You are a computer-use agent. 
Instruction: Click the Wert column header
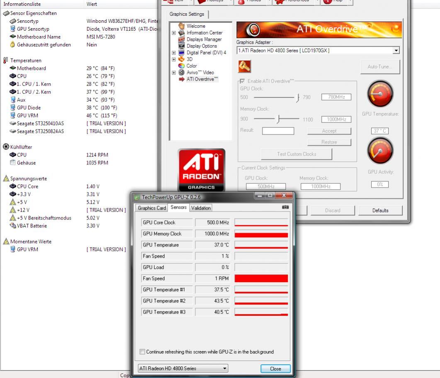pos(121,4)
